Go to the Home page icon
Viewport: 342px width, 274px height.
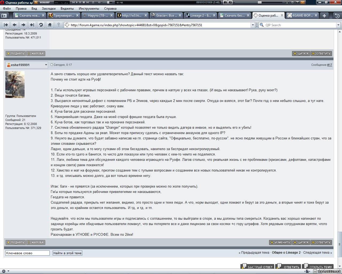[x=50, y=25]
